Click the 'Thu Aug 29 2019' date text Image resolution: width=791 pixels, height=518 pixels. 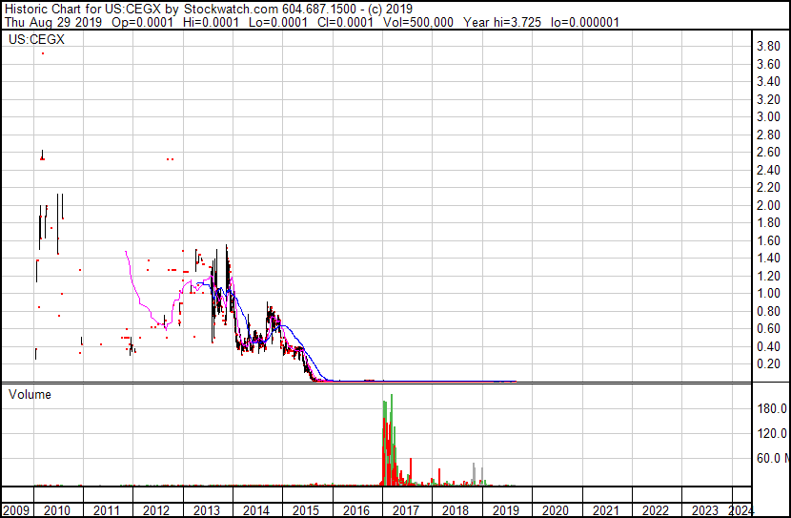point(53,22)
